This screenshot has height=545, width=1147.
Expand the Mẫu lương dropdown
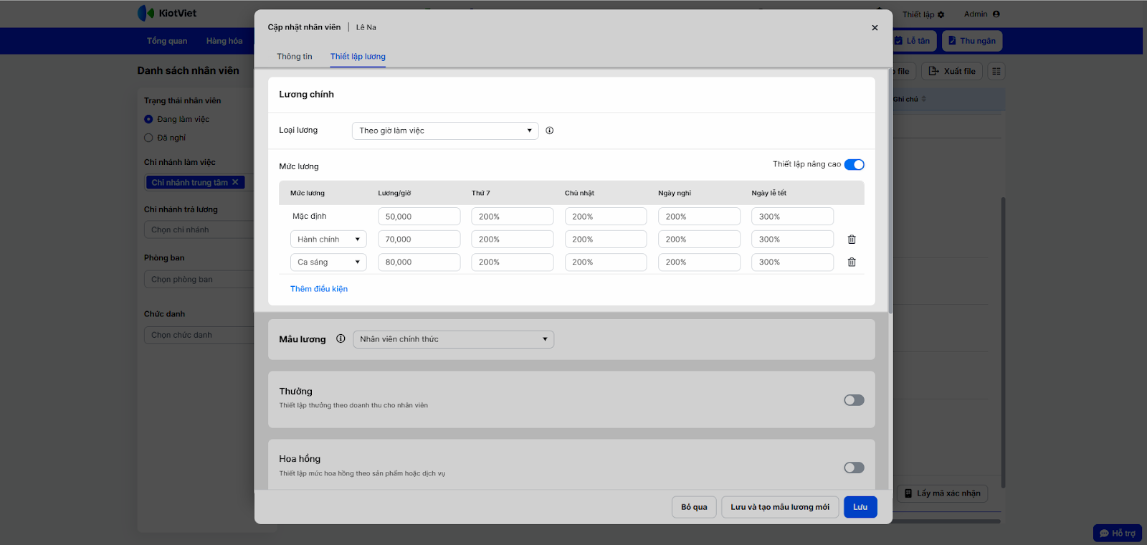tap(453, 339)
